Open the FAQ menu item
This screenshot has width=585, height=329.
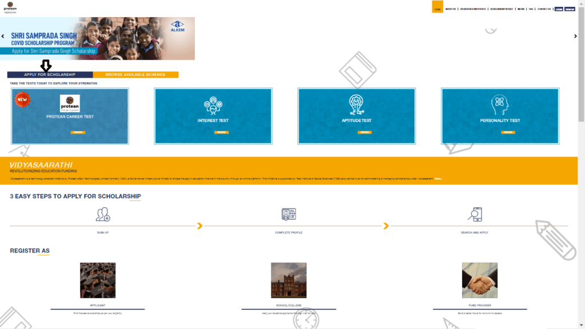pos(531,9)
